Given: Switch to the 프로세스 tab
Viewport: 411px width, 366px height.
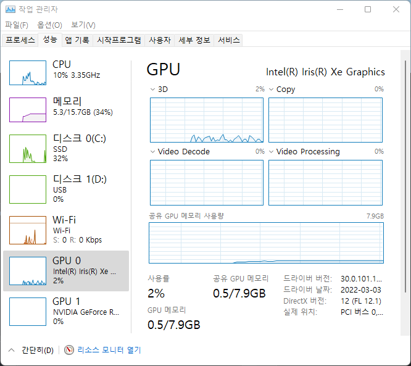Looking at the screenshot, I should pos(20,40).
